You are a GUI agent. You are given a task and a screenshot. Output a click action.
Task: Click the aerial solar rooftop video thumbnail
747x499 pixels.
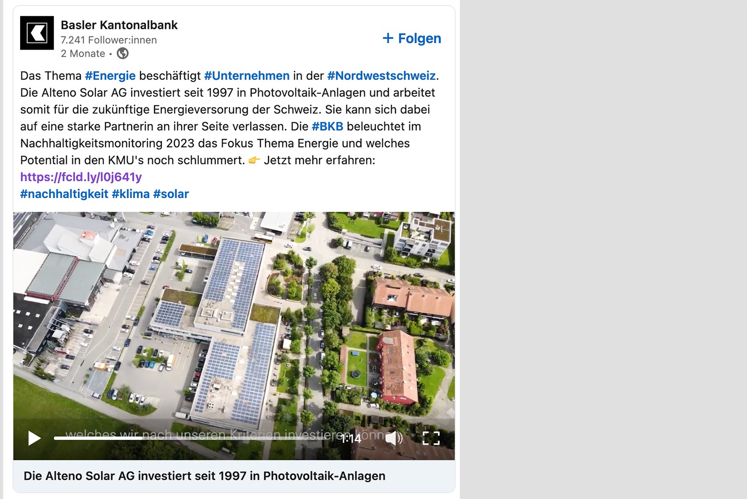(234, 318)
